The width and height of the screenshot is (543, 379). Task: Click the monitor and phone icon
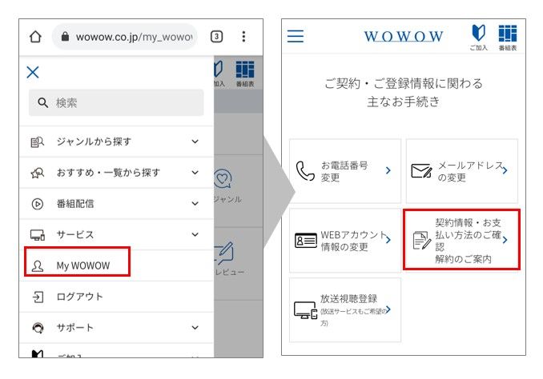pos(305,310)
